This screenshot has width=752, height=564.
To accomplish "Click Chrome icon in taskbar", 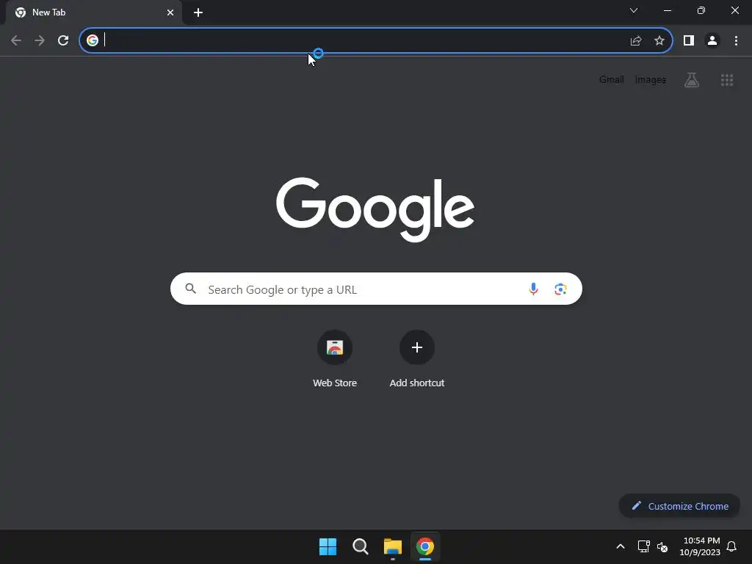I will tap(425, 546).
